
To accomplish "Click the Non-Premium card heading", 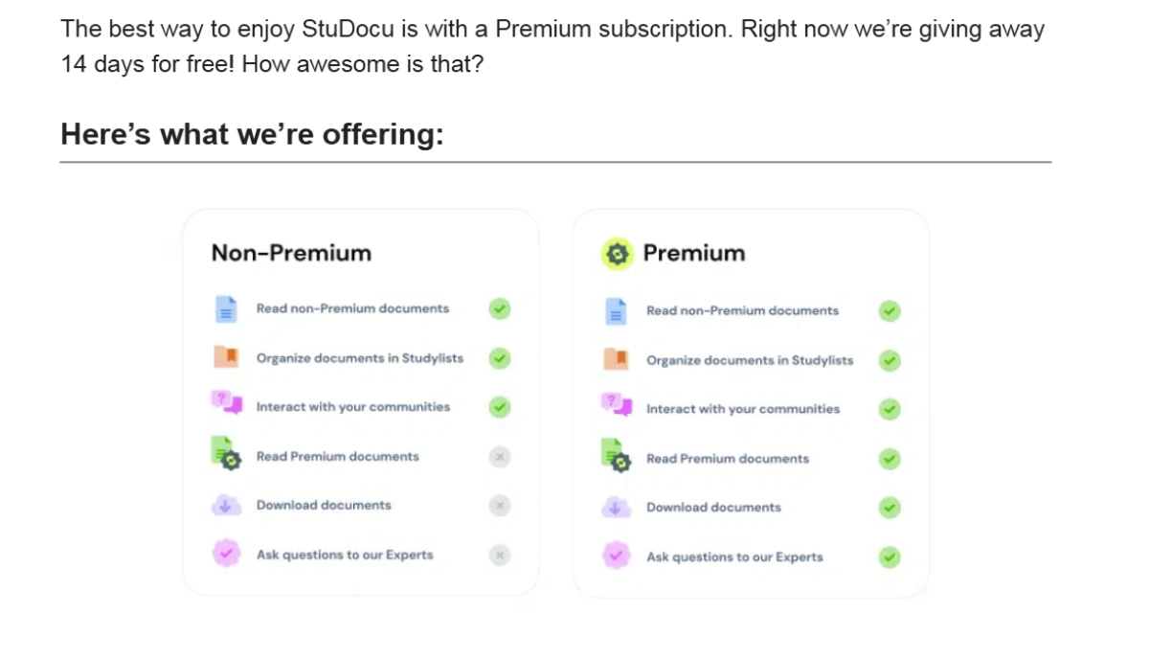I will (x=291, y=253).
